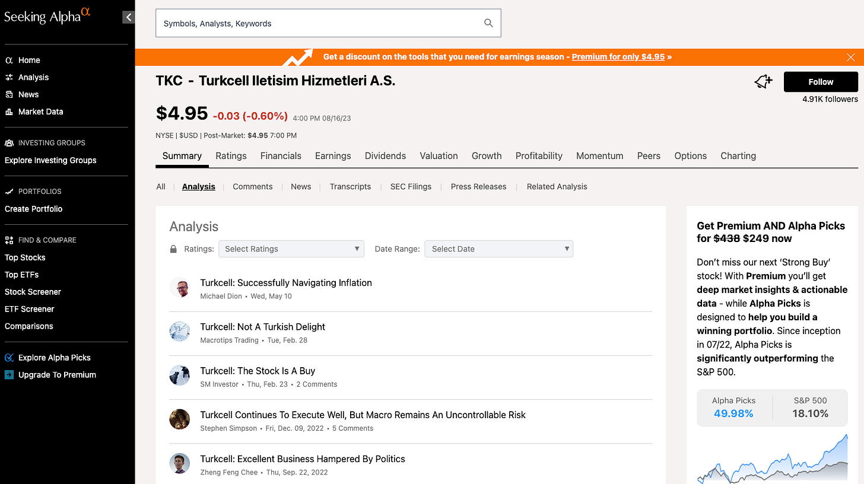The image size is (864, 484).
Task: Click the 2 Comments link
Action: 317,384
